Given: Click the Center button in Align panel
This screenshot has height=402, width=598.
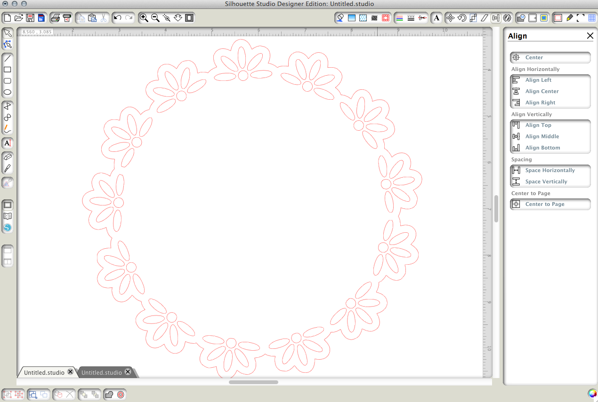Looking at the screenshot, I should tap(550, 57).
